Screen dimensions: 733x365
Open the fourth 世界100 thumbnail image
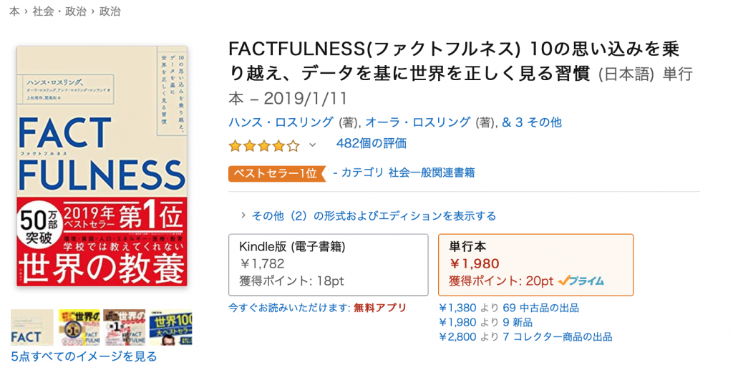point(170,327)
